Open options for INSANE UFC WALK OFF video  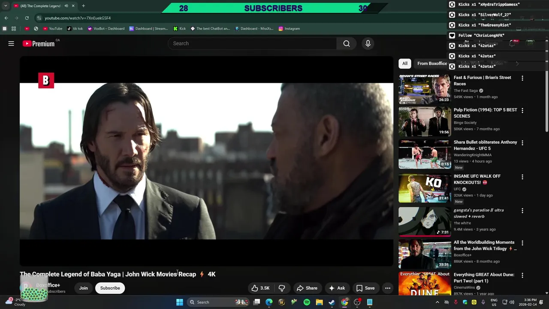point(522,177)
